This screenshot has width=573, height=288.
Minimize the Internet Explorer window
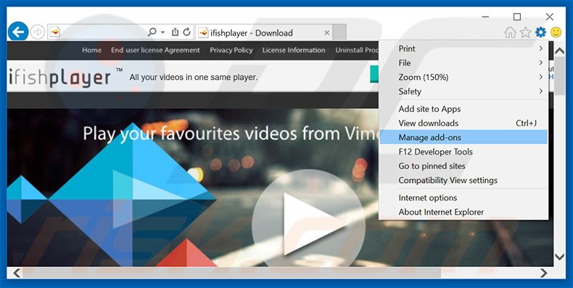[485, 17]
